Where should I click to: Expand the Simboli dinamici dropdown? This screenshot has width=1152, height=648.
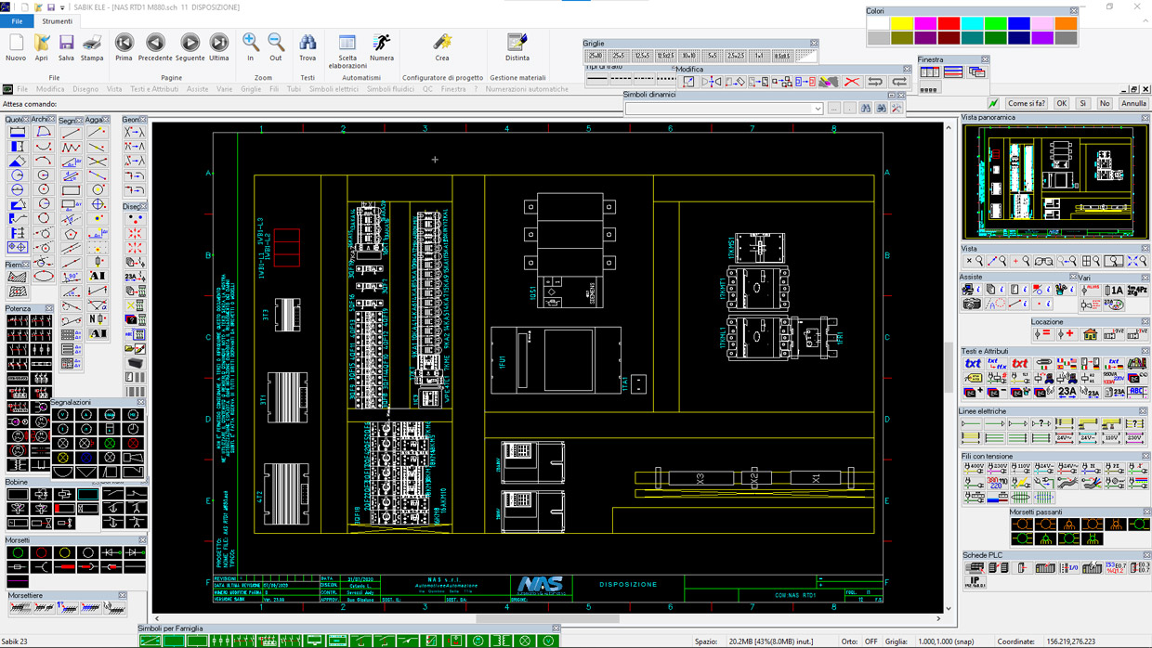click(x=818, y=109)
